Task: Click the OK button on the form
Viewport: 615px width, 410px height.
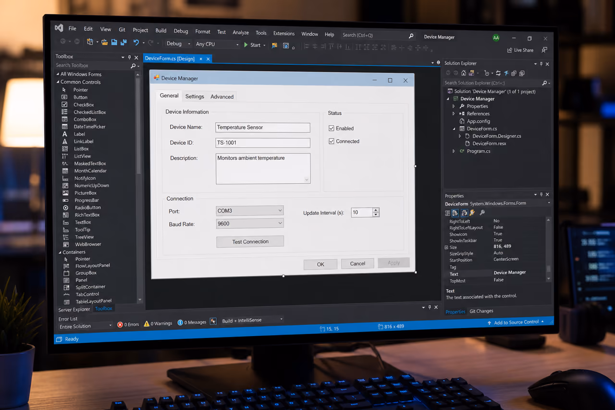Action: pyautogui.click(x=320, y=264)
